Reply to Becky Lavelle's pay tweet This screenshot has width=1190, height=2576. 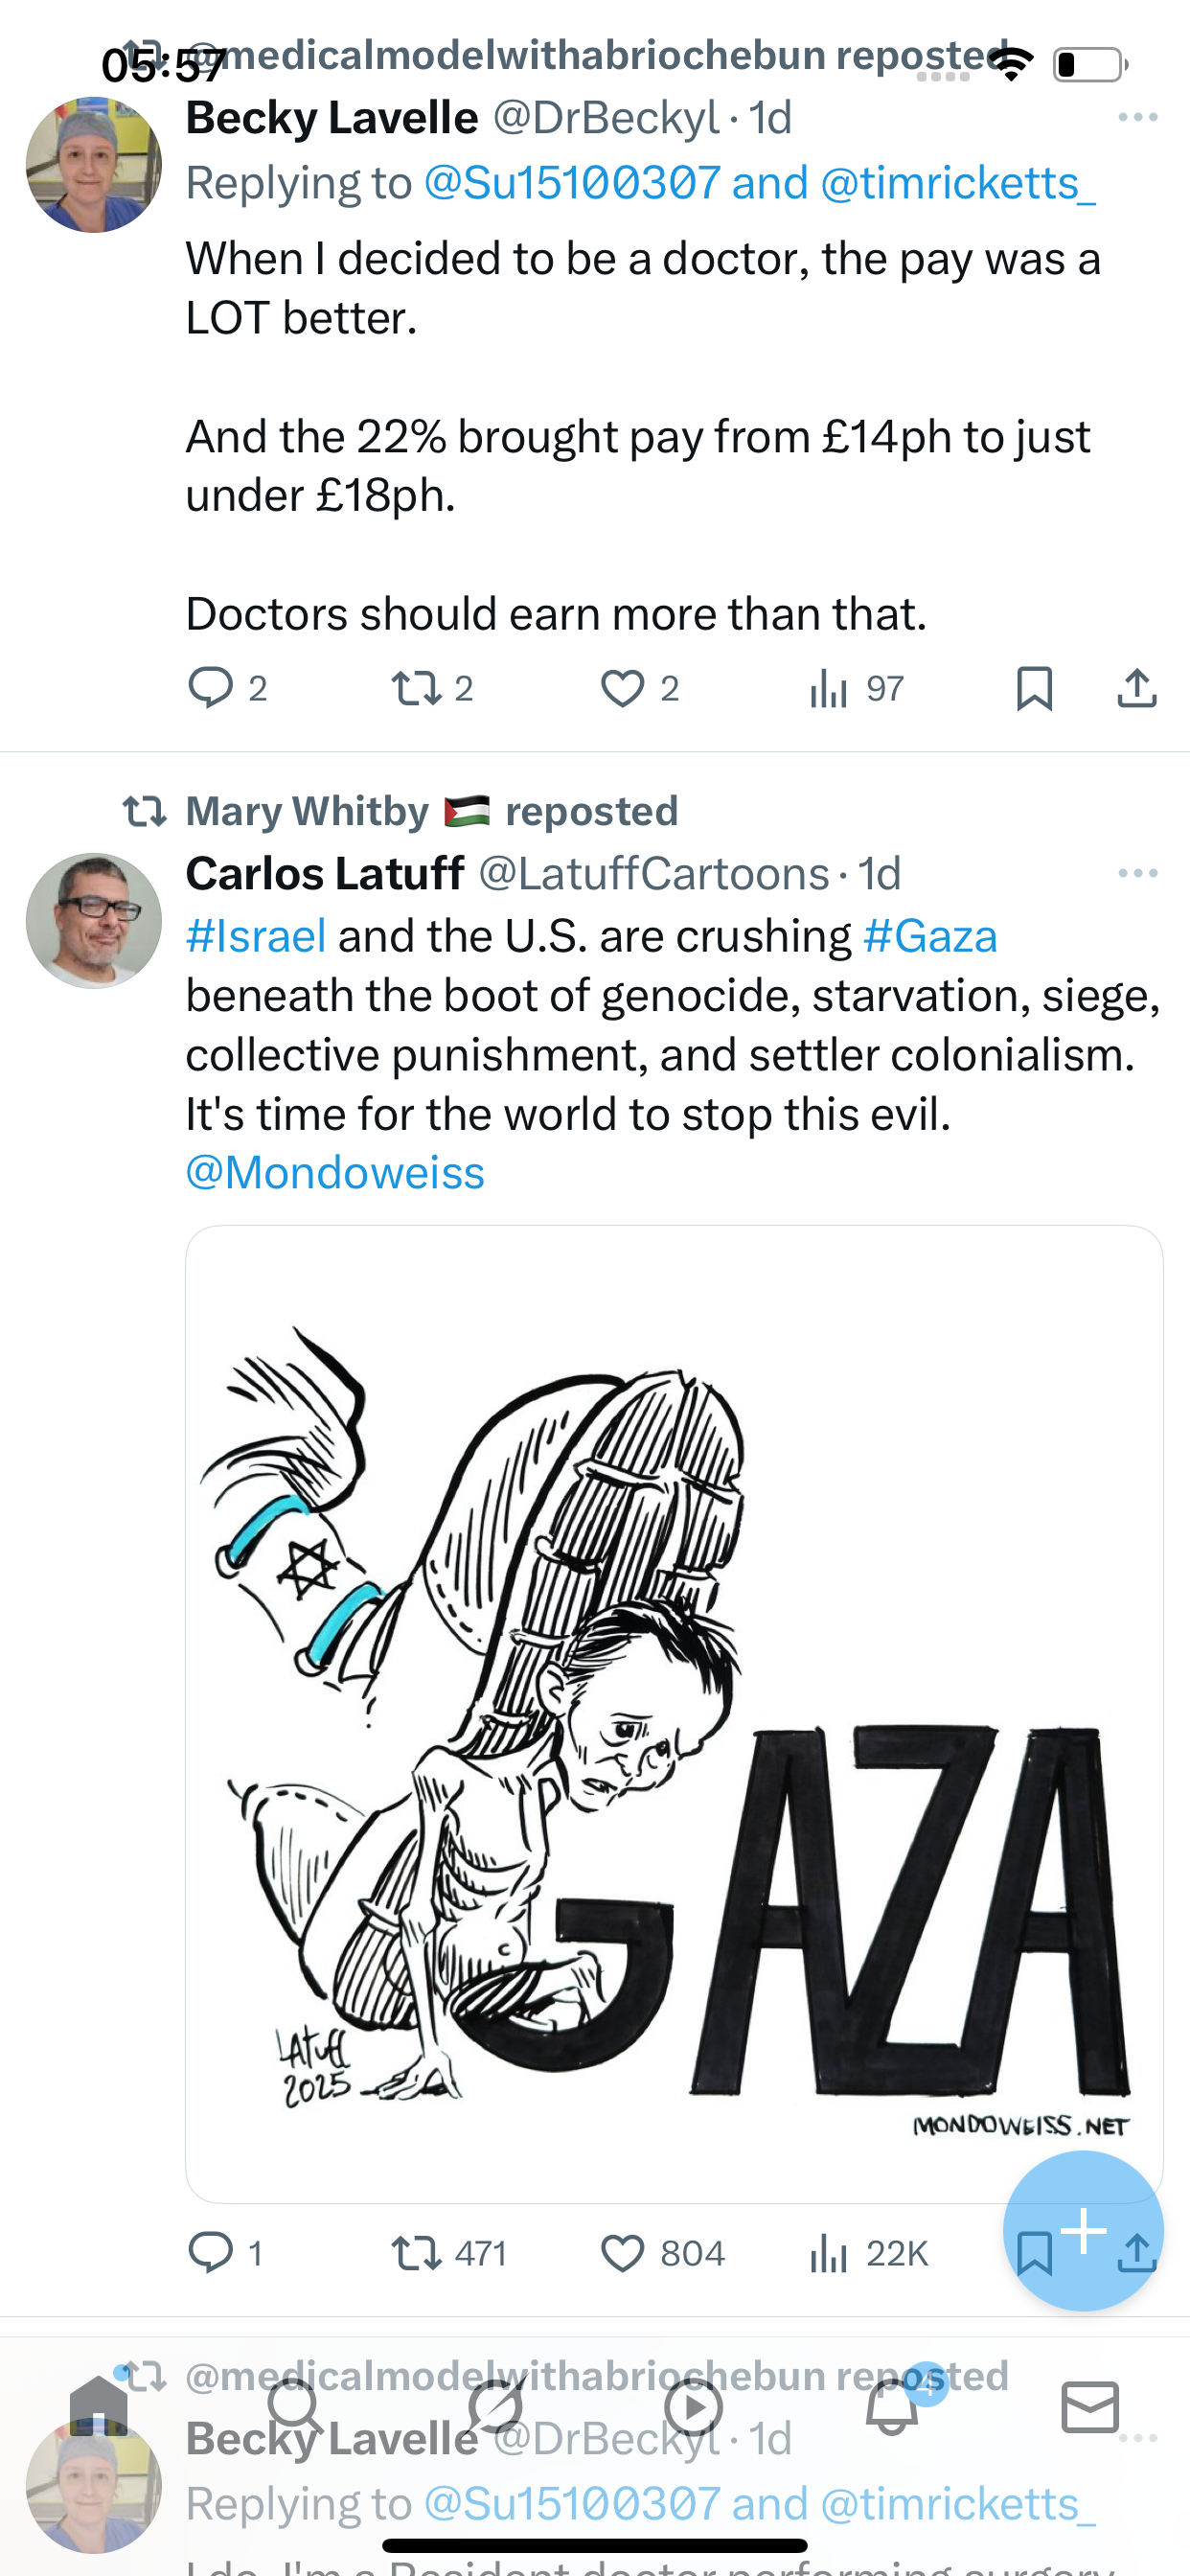227,688
